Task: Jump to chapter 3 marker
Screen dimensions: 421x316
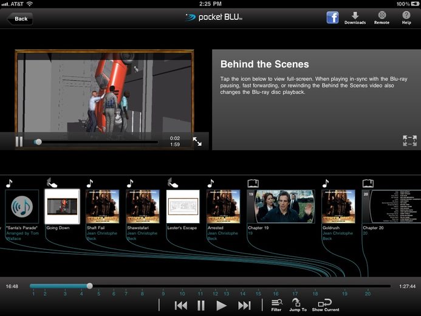Action: tap(65, 294)
